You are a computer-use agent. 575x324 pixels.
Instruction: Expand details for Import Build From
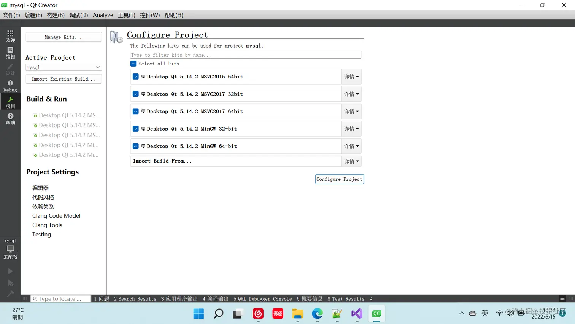tap(351, 161)
